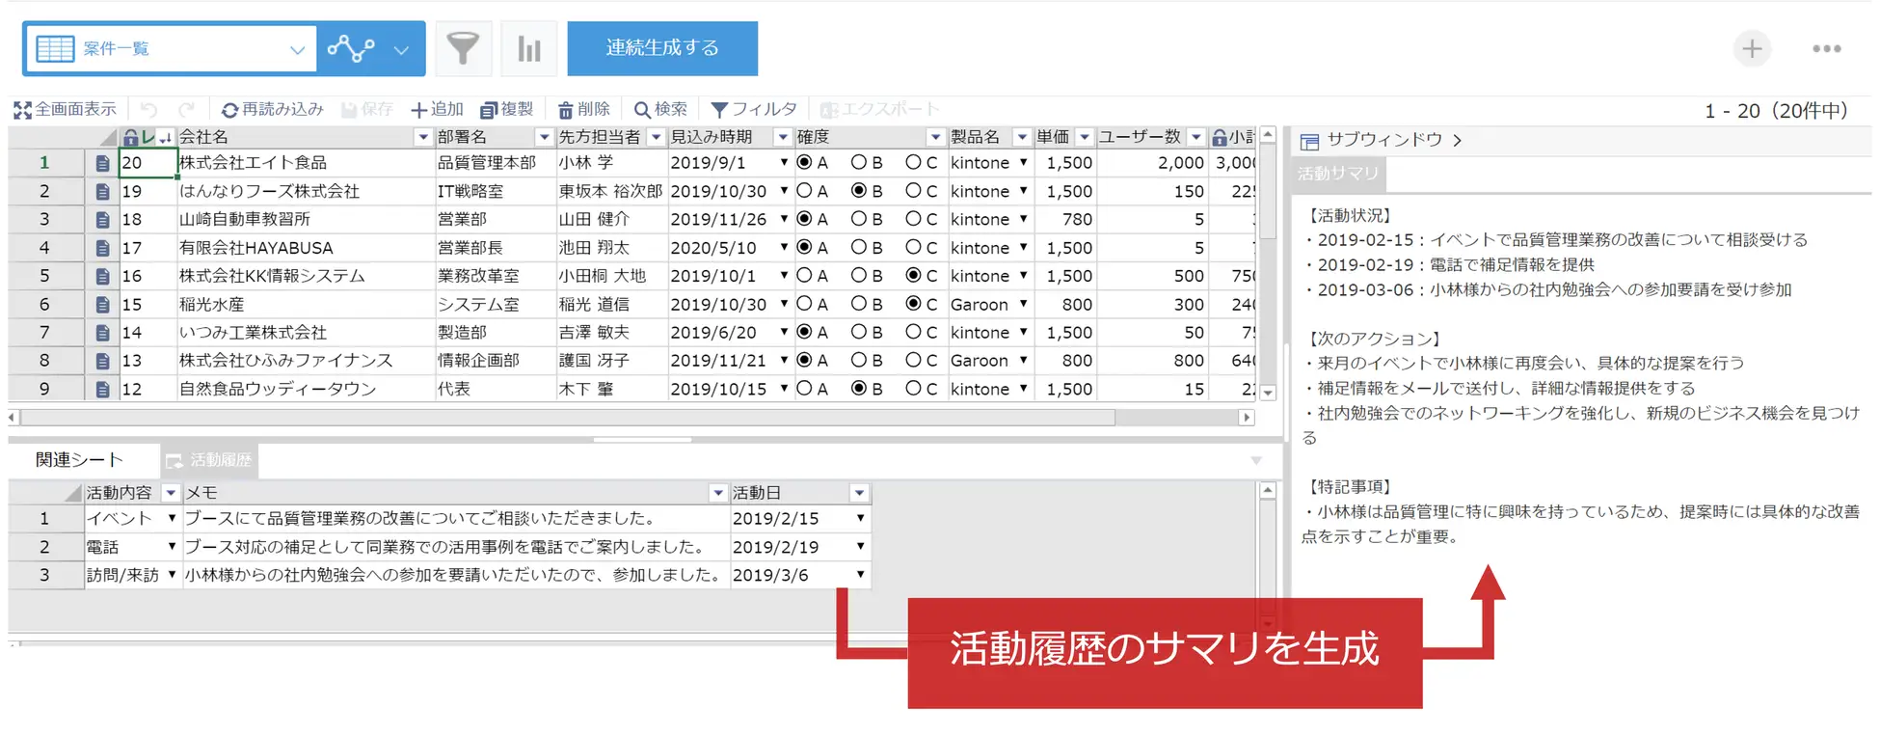
Task: Select radio A for 株式会社KK情報システム row
Action: click(x=804, y=276)
